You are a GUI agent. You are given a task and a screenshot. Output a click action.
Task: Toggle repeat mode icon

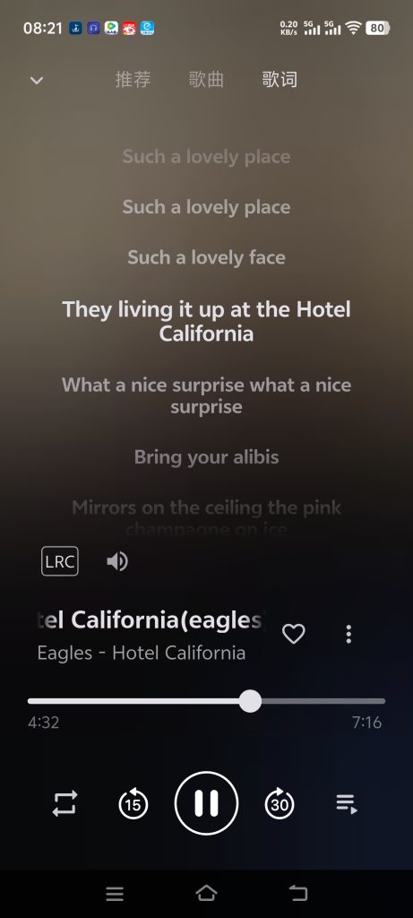click(x=65, y=803)
